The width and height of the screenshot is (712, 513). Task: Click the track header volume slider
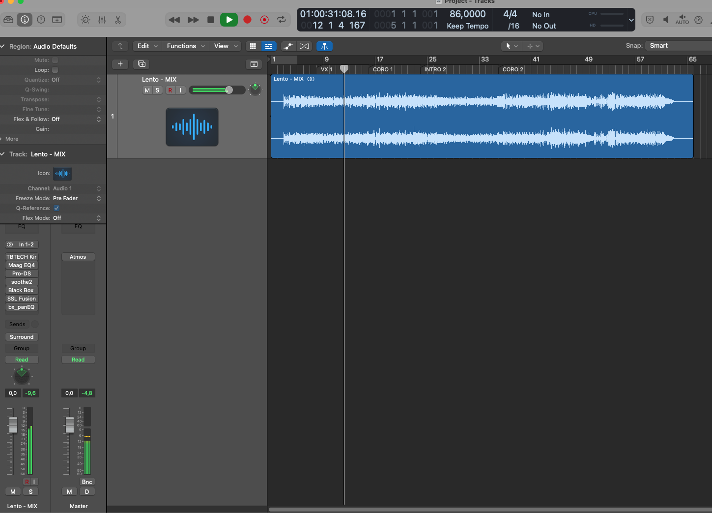click(x=217, y=90)
